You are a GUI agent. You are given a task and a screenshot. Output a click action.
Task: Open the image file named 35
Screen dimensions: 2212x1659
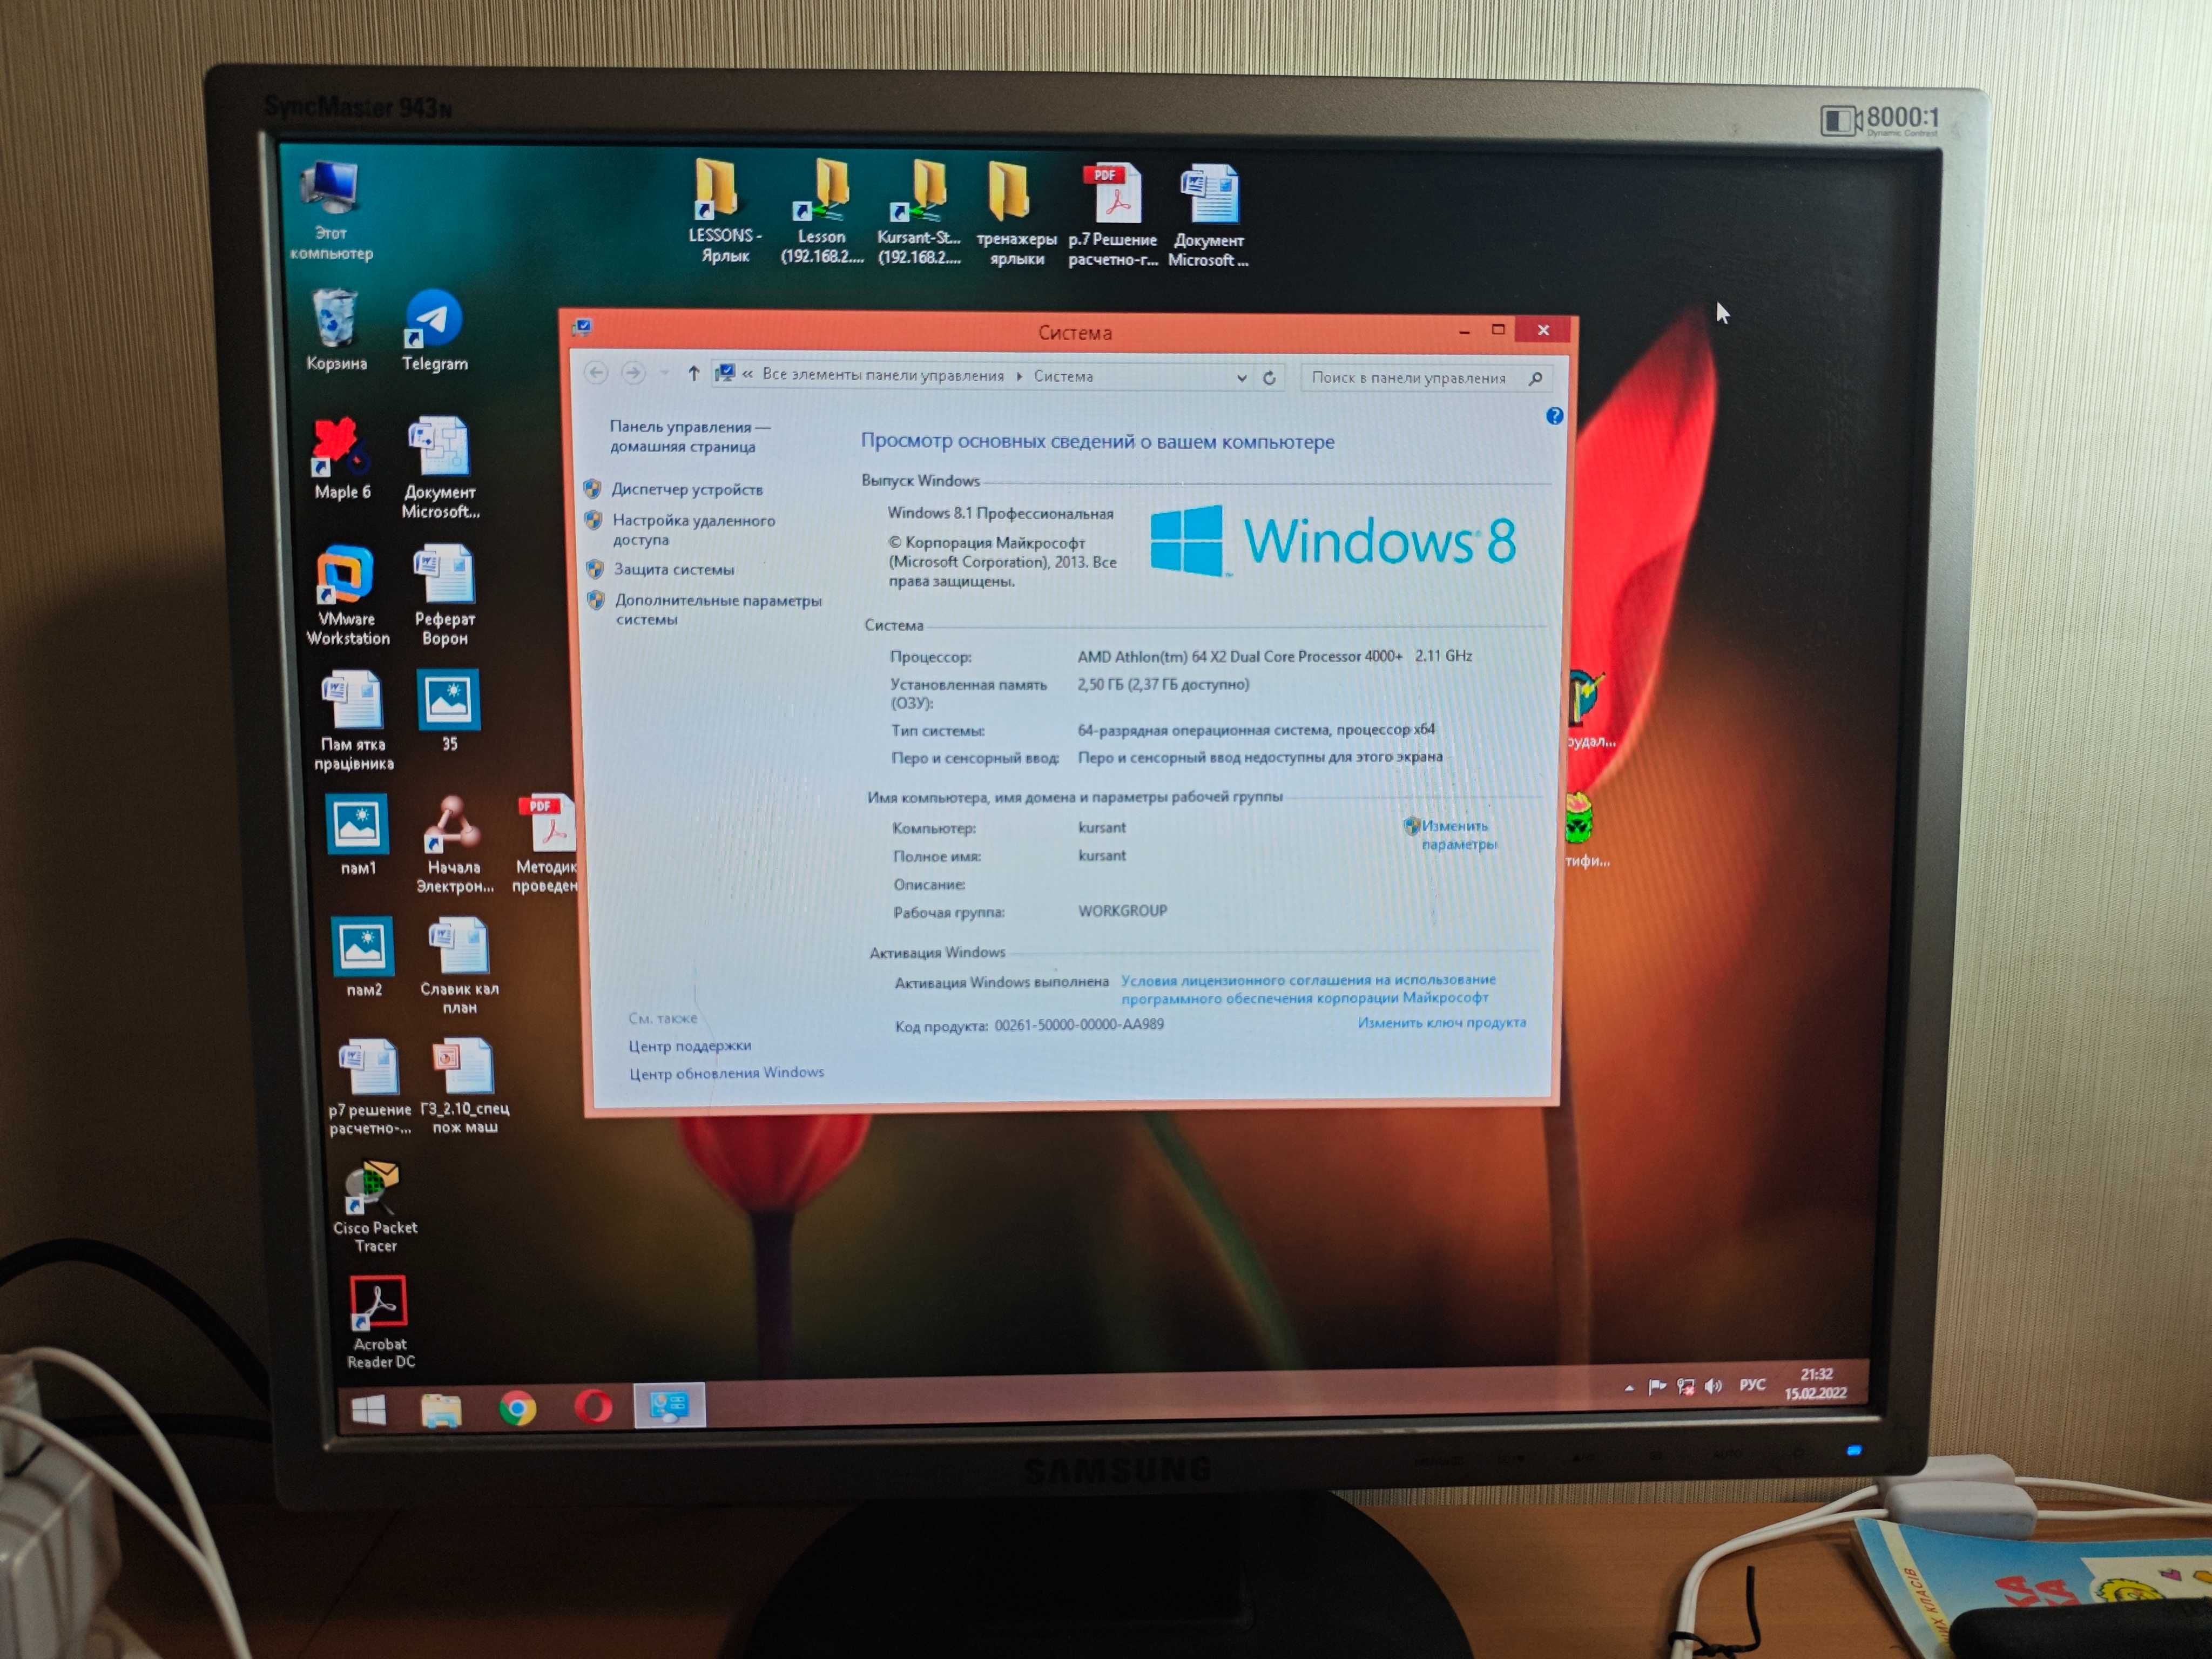[449, 711]
